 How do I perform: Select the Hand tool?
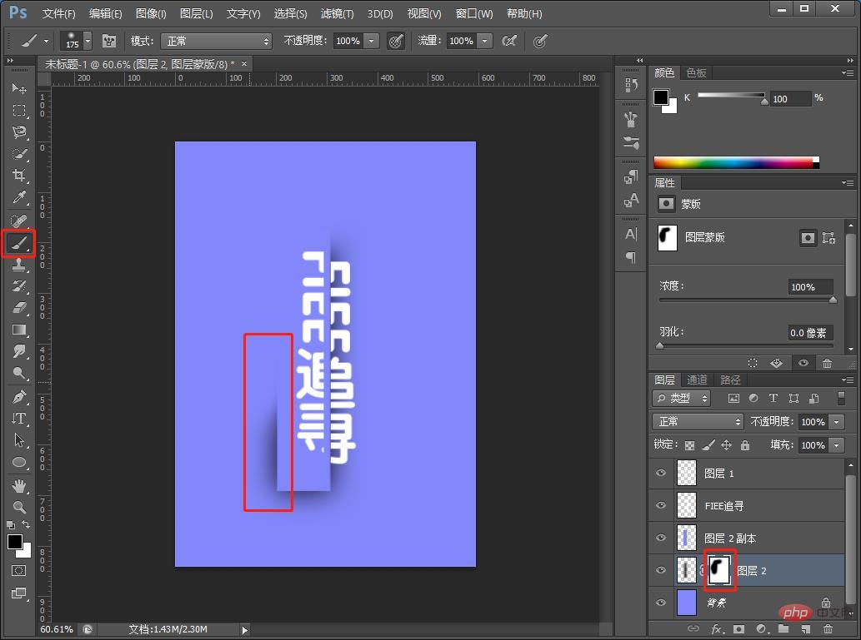(19, 486)
